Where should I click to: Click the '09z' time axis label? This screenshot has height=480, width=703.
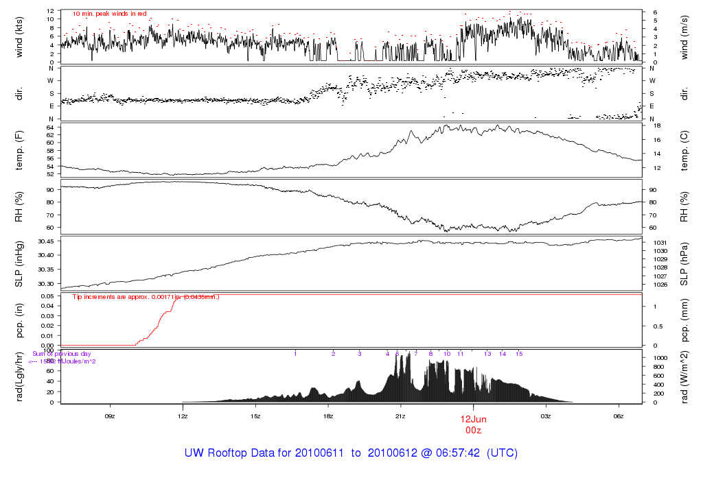[110, 416]
